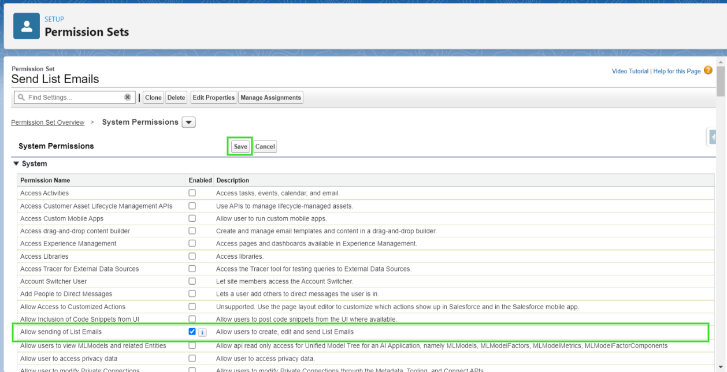Save the permission set changes
Image resolution: width=727 pixels, height=372 pixels.
(239, 146)
